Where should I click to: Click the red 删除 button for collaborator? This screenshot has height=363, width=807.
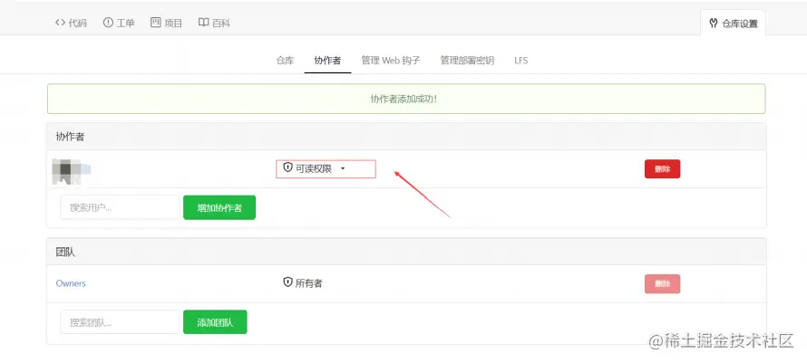pos(663,168)
